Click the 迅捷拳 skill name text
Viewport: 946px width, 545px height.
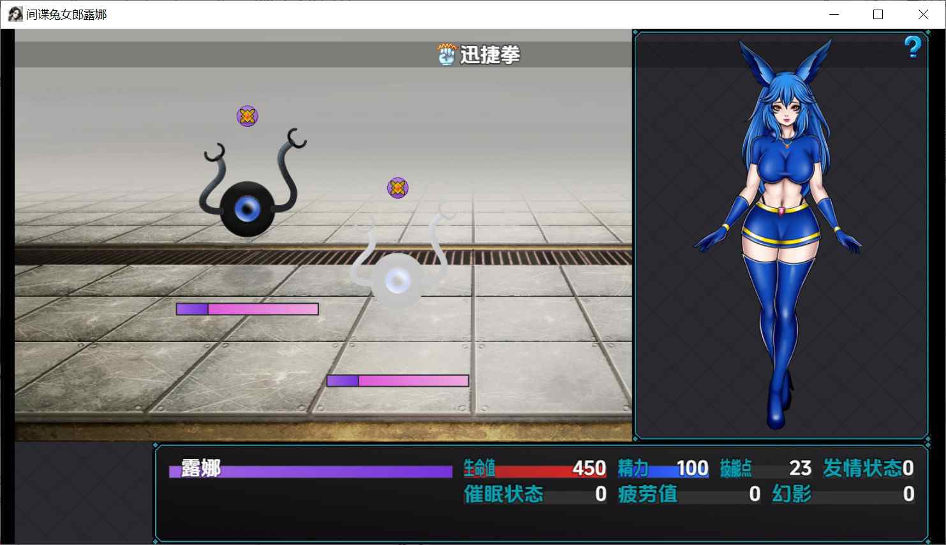pyautogui.click(x=490, y=55)
